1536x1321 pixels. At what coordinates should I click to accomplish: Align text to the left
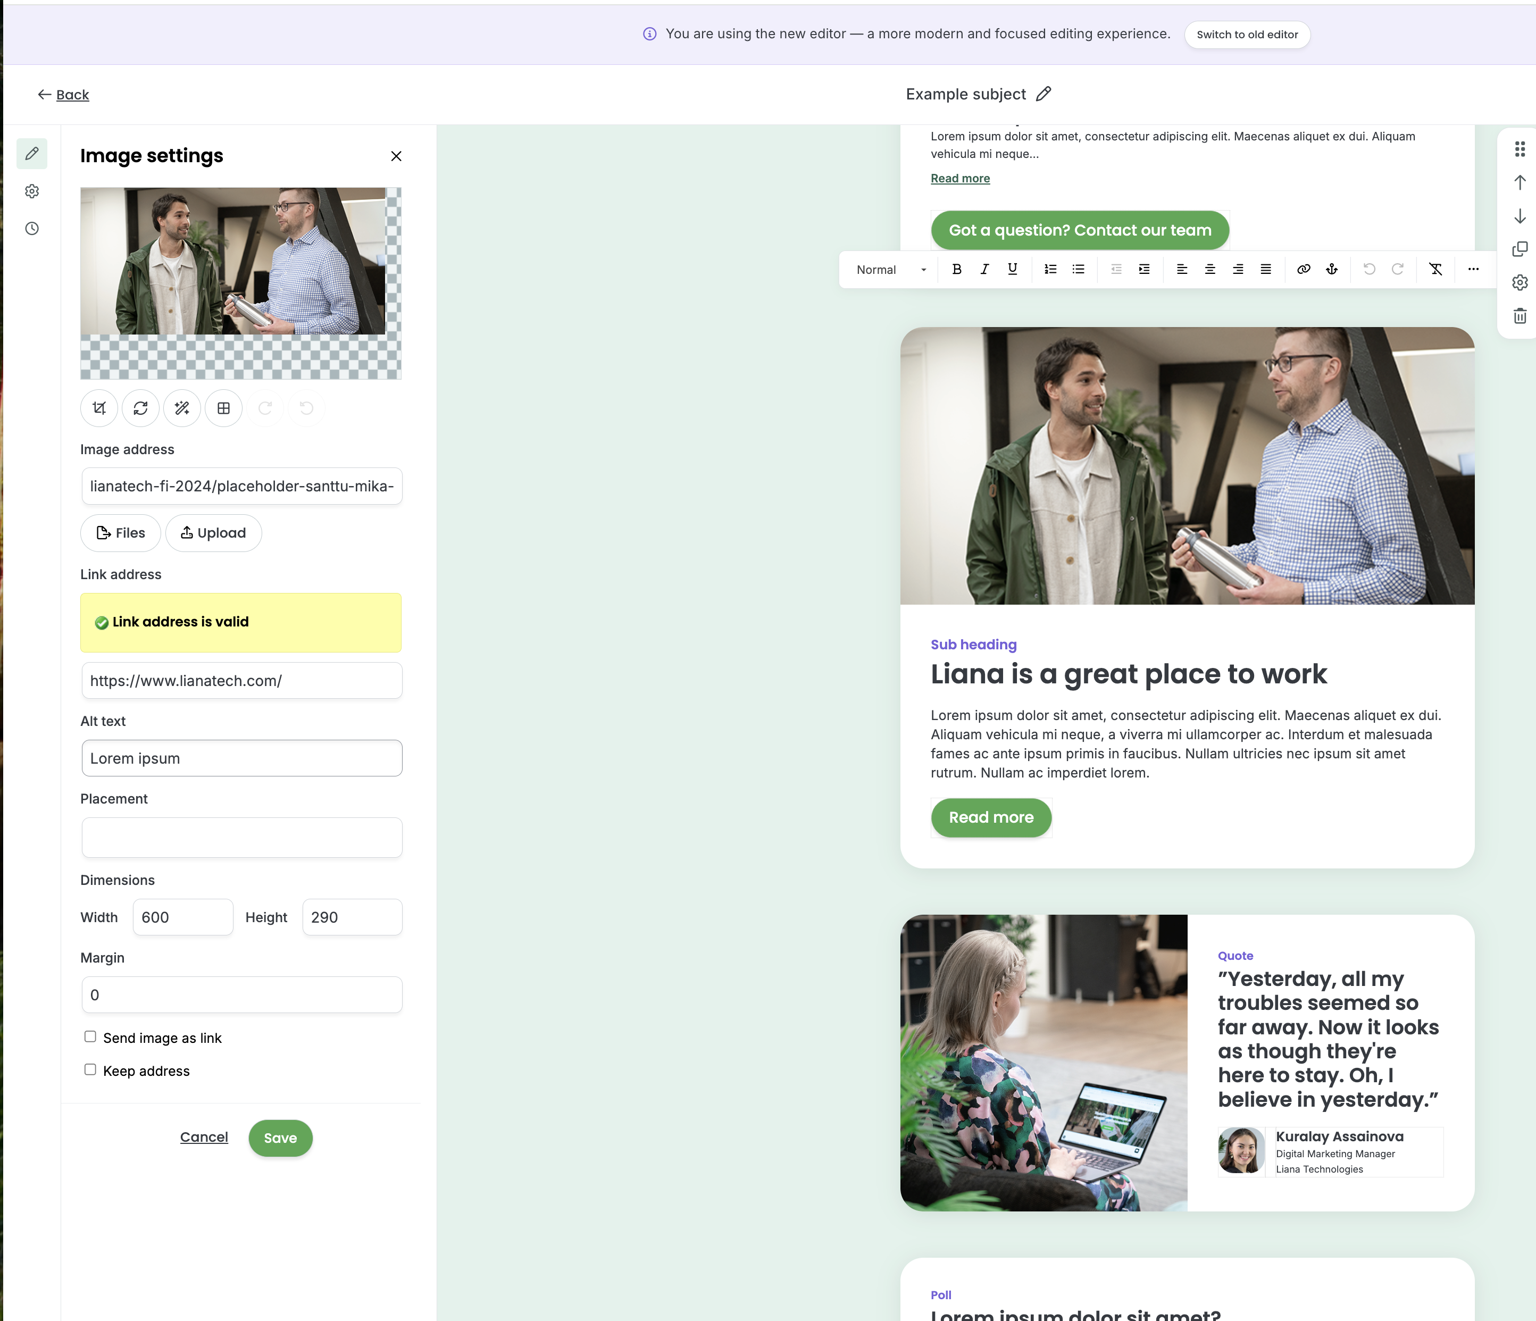point(1182,270)
